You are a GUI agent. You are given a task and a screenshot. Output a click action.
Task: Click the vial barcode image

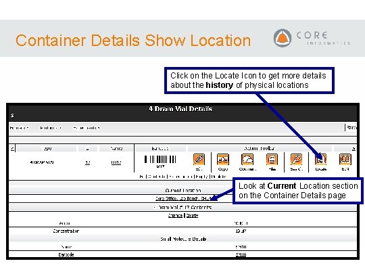click(x=160, y=160)
